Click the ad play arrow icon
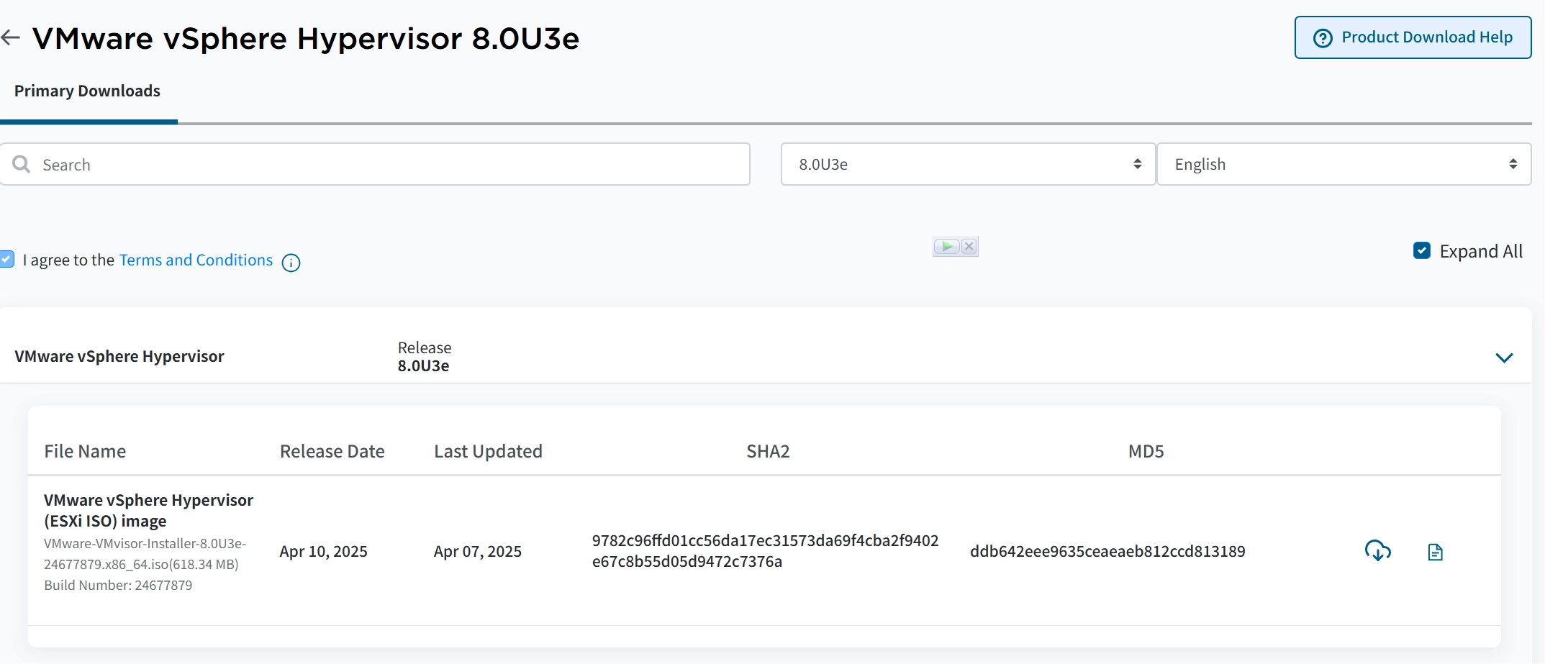Image resolution: width=1545 pixels, height=664 pixels. point(947,247)
